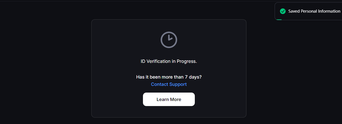Click the pending clock icon
The width and height of the screenshot is (342, 124).
(169, 40)
